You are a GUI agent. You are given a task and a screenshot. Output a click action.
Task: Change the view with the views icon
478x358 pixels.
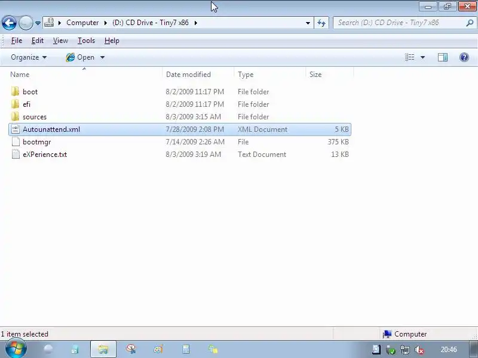click(409, 57)
